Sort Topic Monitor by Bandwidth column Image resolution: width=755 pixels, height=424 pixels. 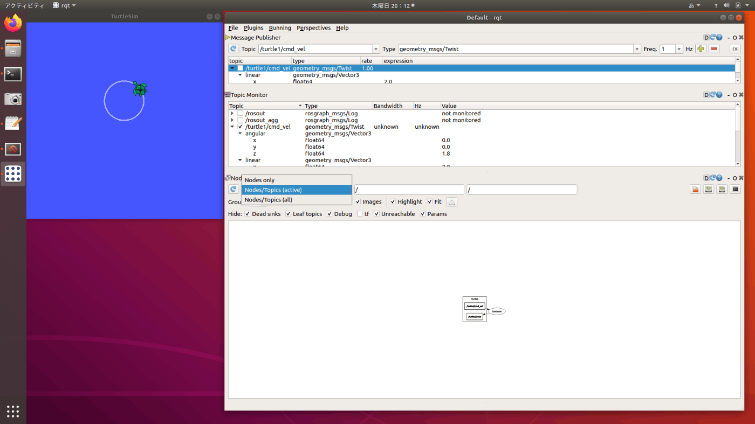click(393, 106)
